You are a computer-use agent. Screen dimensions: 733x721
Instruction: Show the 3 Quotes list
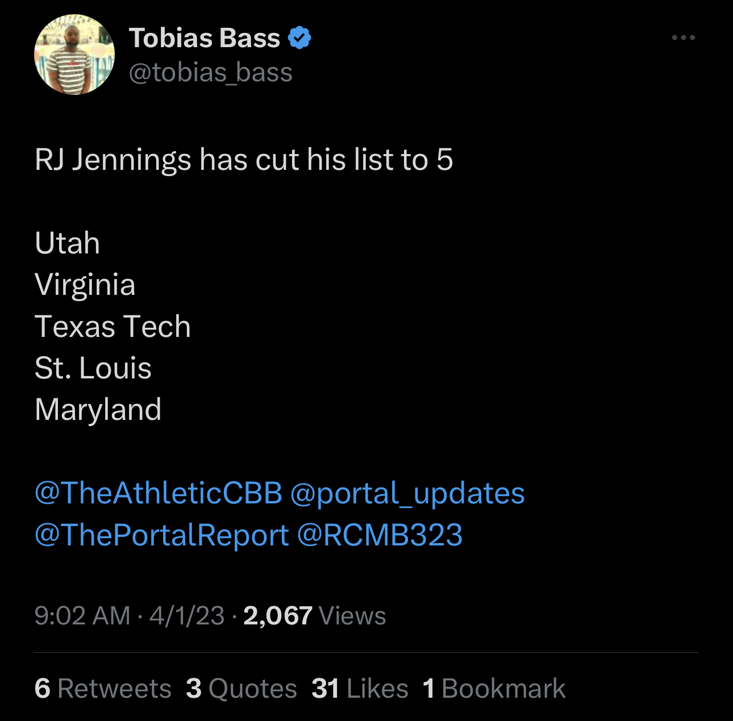(241, 689)
